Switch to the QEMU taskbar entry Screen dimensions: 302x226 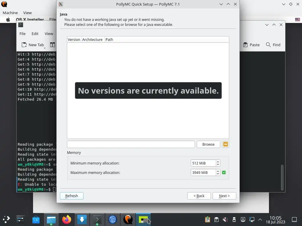point(128,220)
